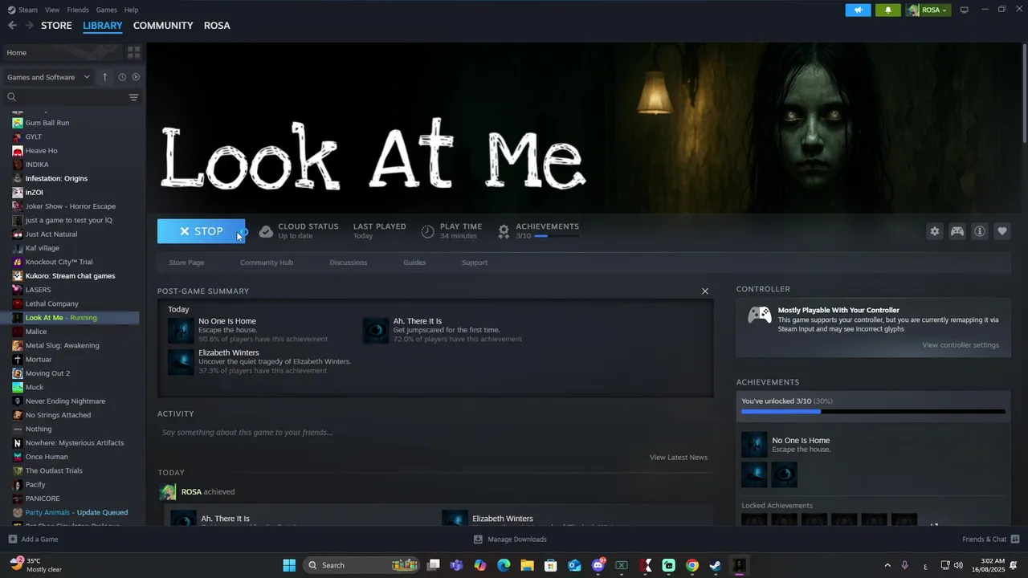Click the Steam taskbar icon

(716, 565)
